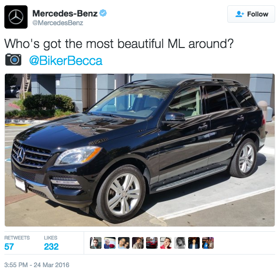The image size is (280, 272).
Task: Click the blue verified badge icon
Action: (103, 13)
